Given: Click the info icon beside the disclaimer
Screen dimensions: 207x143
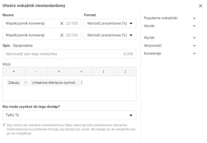Looking at the screenshot, I should (4, 125).
